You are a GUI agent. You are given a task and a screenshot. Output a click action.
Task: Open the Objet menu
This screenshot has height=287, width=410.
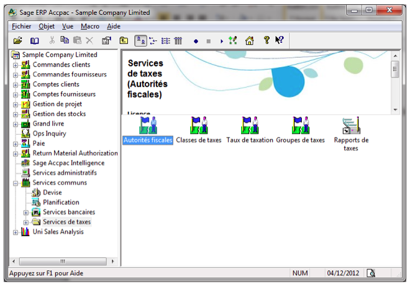[47, 26]
